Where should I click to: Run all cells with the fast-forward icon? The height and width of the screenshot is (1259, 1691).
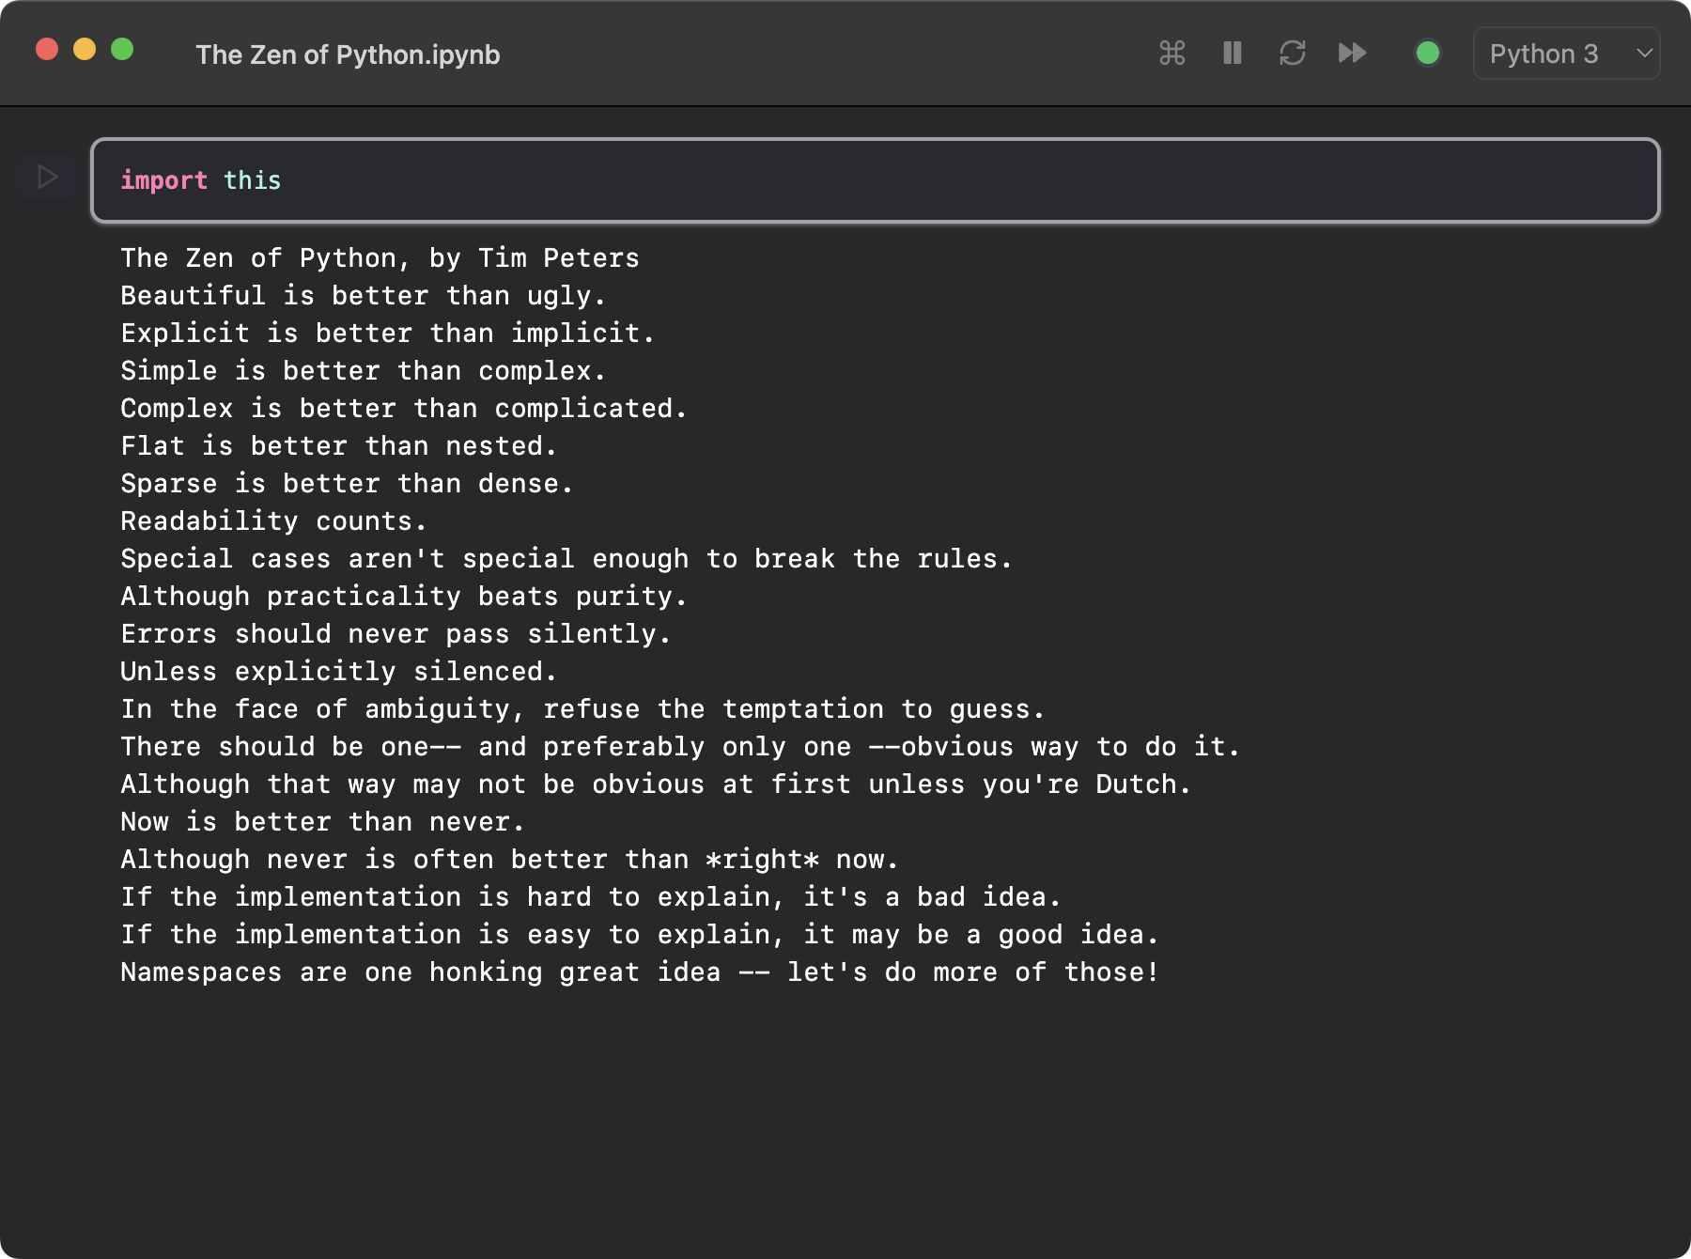(x=1353, y=53)
